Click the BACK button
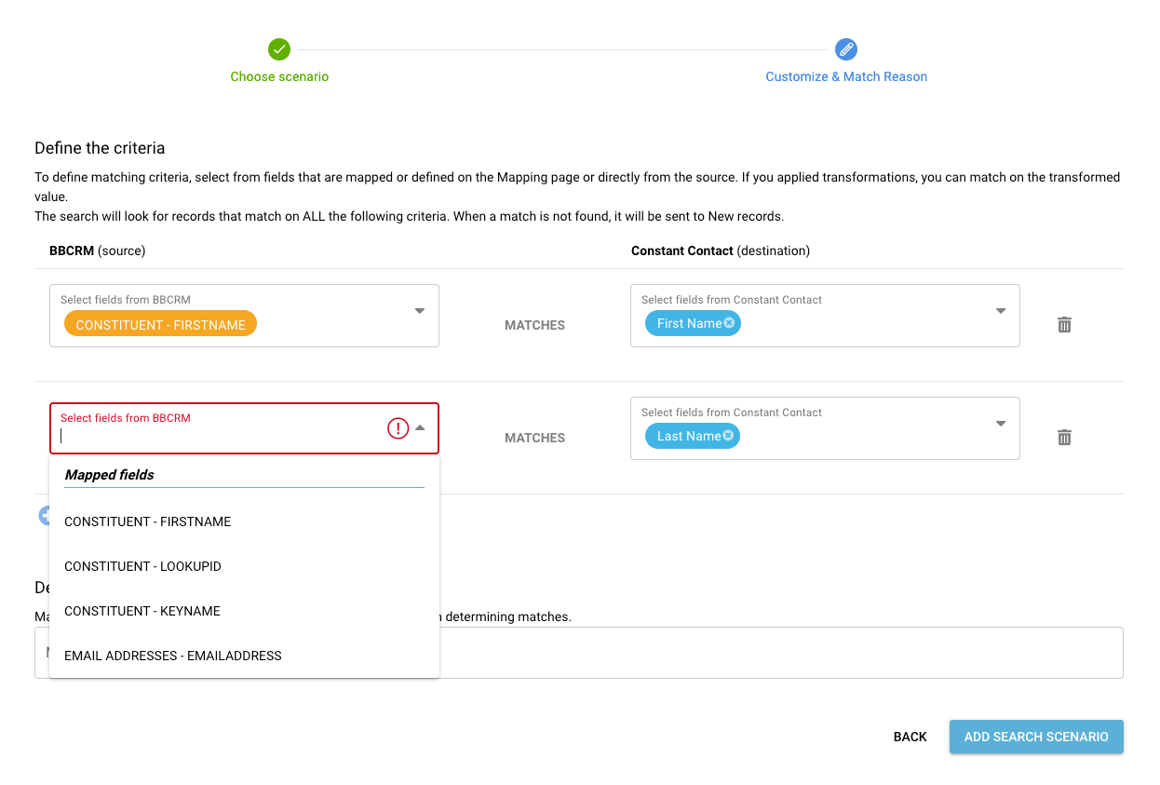This screenshot has width=1160, height=785. coord(910,737)
